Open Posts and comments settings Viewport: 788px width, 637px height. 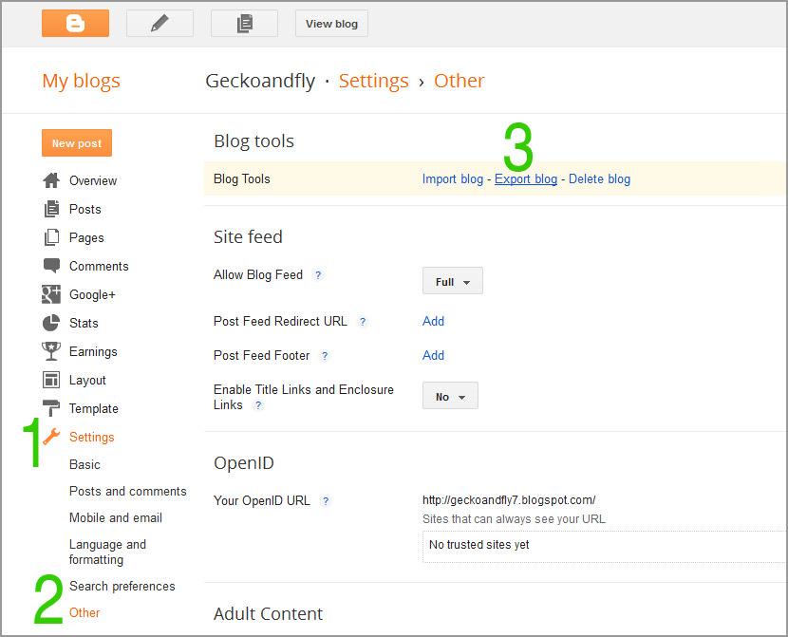[x=127, y=492]
